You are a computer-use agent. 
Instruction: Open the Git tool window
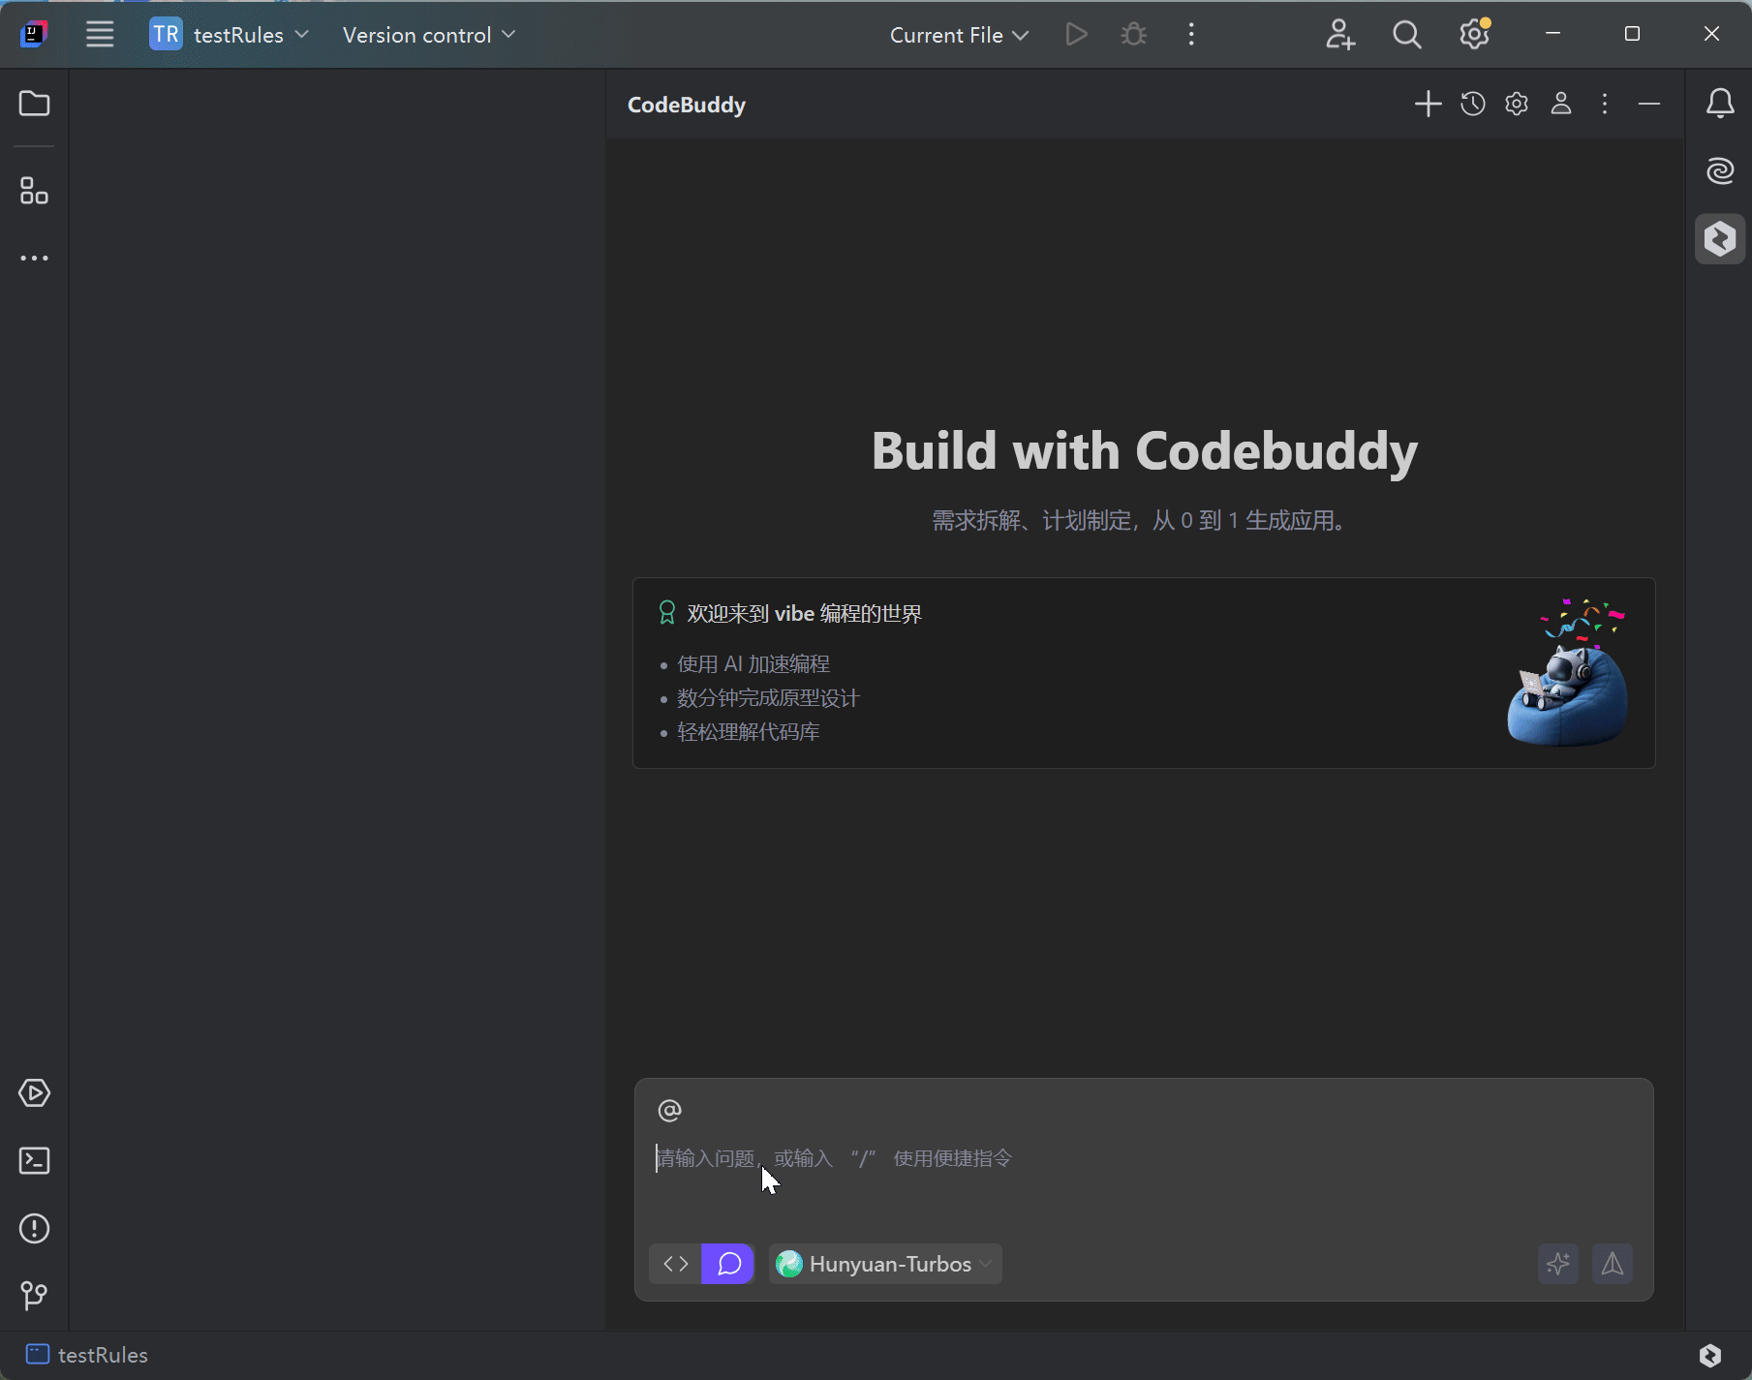tap(34, 1295)
